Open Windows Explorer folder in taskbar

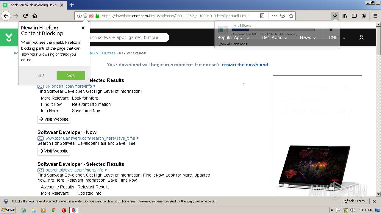pos(34,210)
